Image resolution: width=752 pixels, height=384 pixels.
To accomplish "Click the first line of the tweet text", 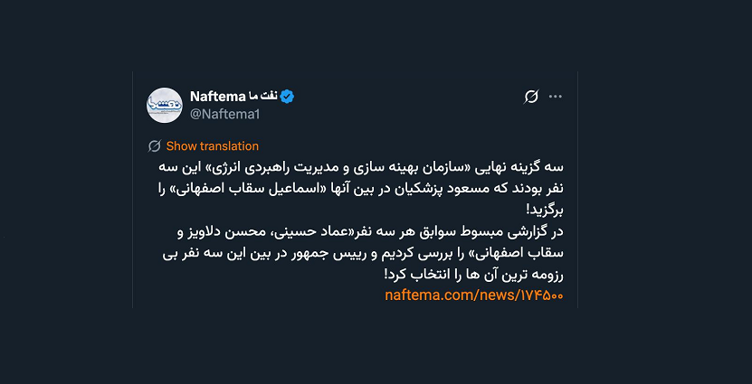I will (362, 167).
